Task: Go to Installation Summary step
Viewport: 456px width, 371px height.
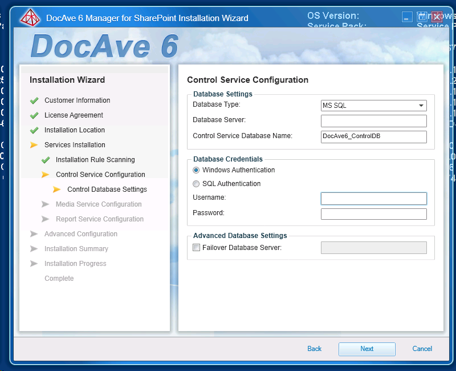Action: [x=76, y=249]
